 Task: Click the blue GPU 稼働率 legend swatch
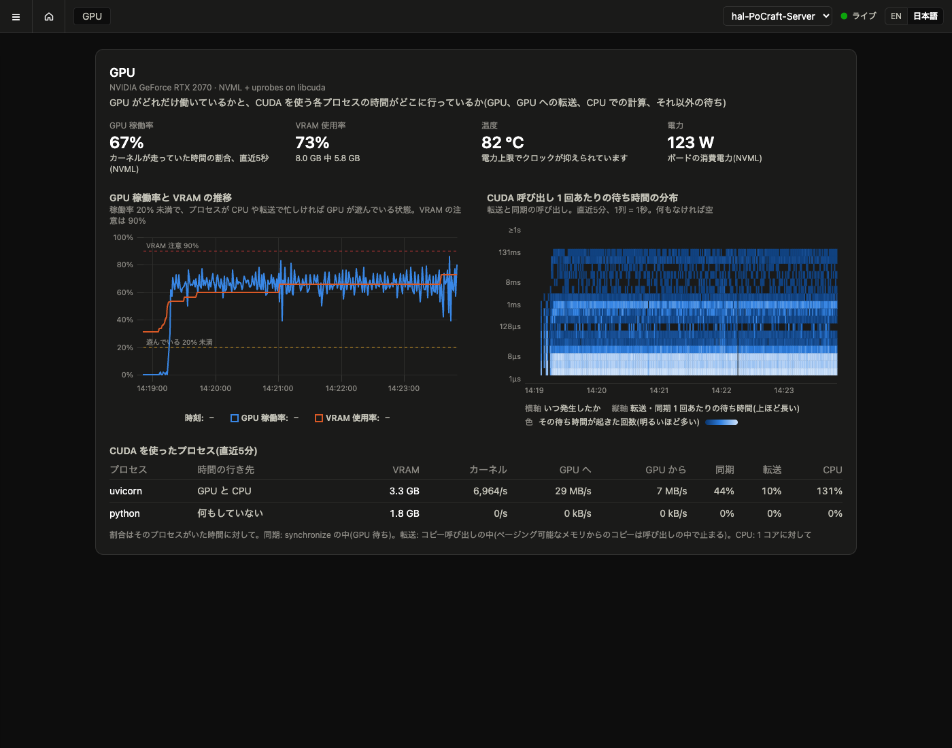pyautogui.click(x=235, y=418)
